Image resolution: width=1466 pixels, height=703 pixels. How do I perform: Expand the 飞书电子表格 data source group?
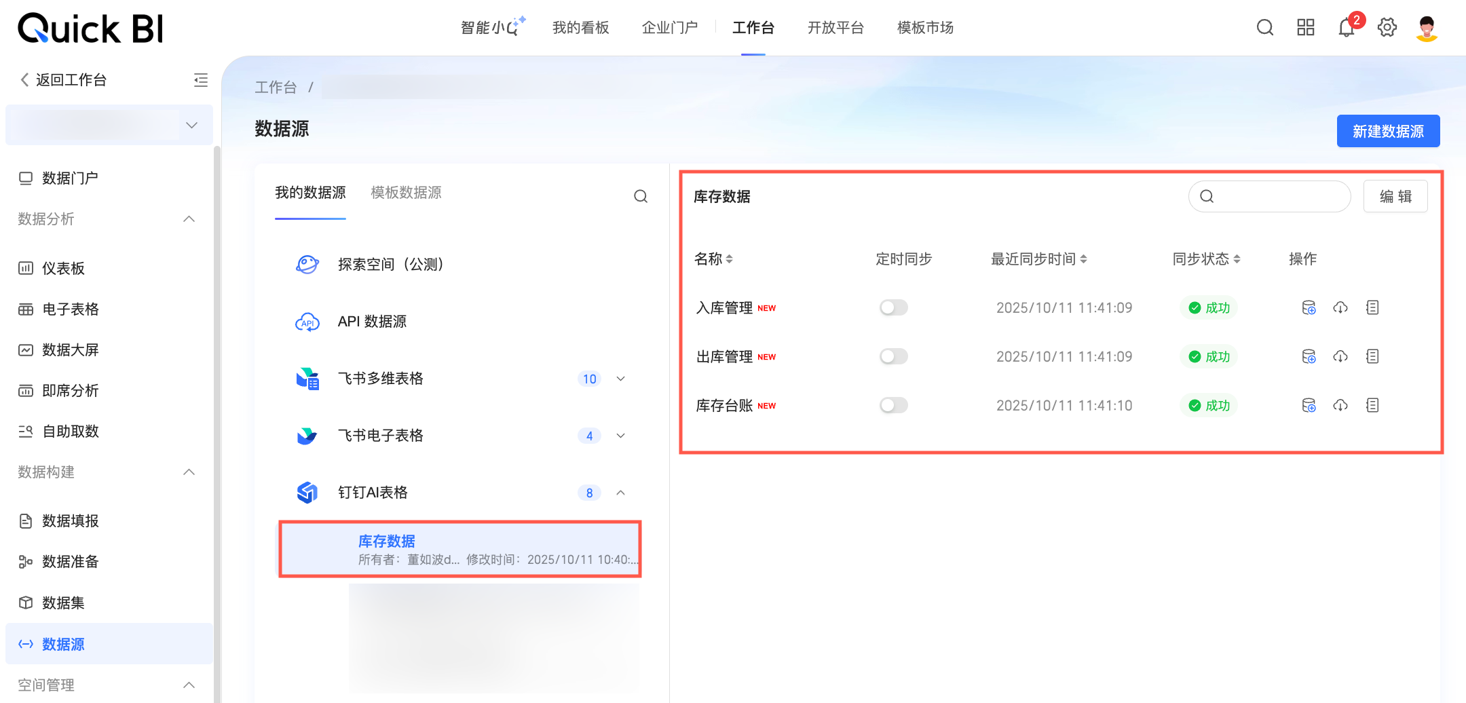(620, 436)
